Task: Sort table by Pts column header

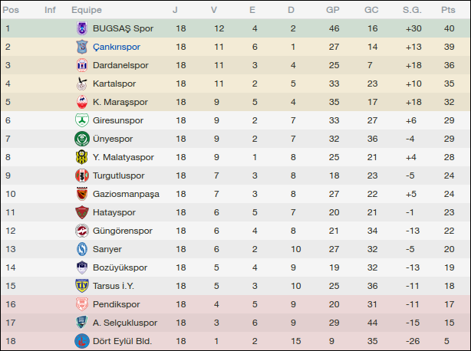Action: tap(448, 10)
